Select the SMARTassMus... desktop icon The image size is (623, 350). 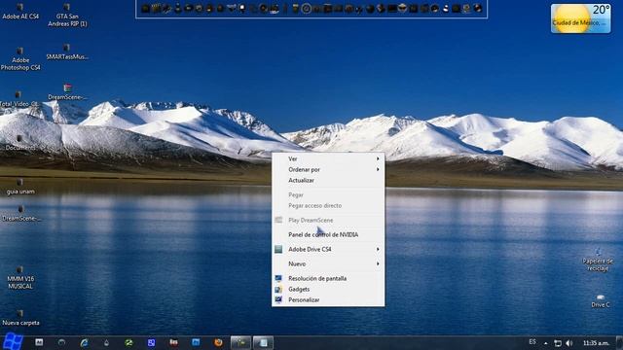tap(67, 52)
